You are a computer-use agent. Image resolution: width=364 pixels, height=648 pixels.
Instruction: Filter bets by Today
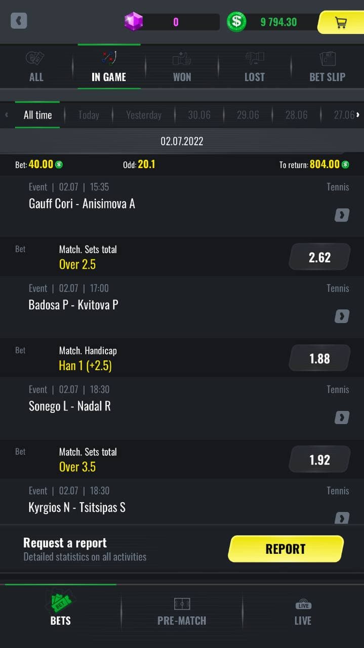89,115
